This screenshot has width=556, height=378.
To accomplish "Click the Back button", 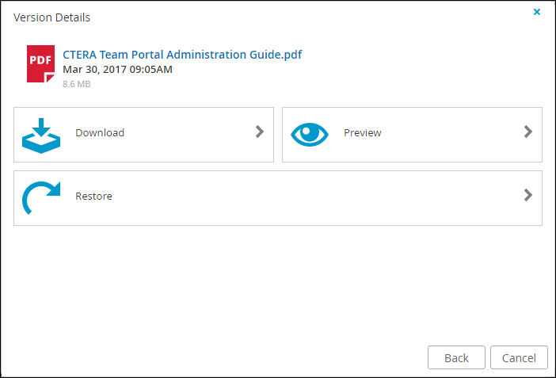I will (456, 357).
